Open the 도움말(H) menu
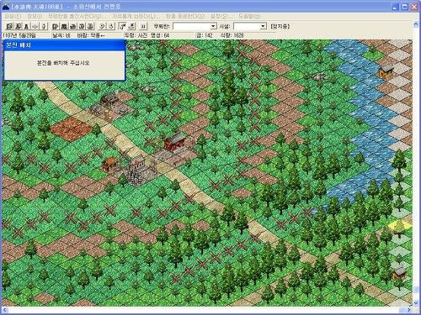Image resolution: width=421 pixels, height=315 pixels. coord(249,16)
